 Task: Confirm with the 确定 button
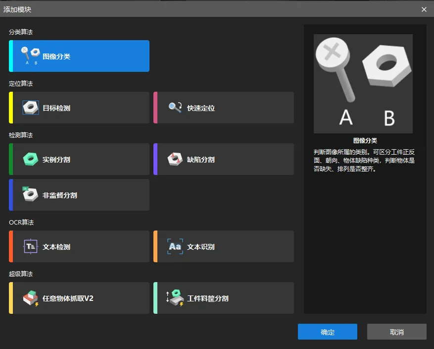coord(328,332)
